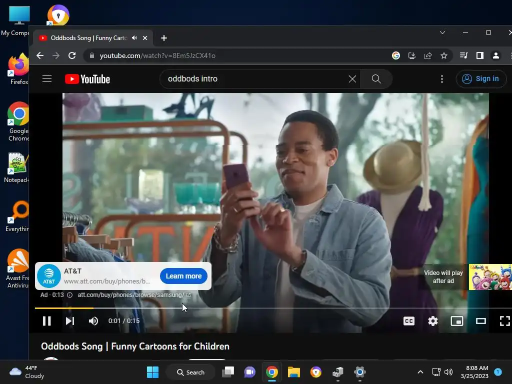Close the Oddbods Song tab
Image resolution: width=512 pixels, height=384 pixels.
point(145,38)
